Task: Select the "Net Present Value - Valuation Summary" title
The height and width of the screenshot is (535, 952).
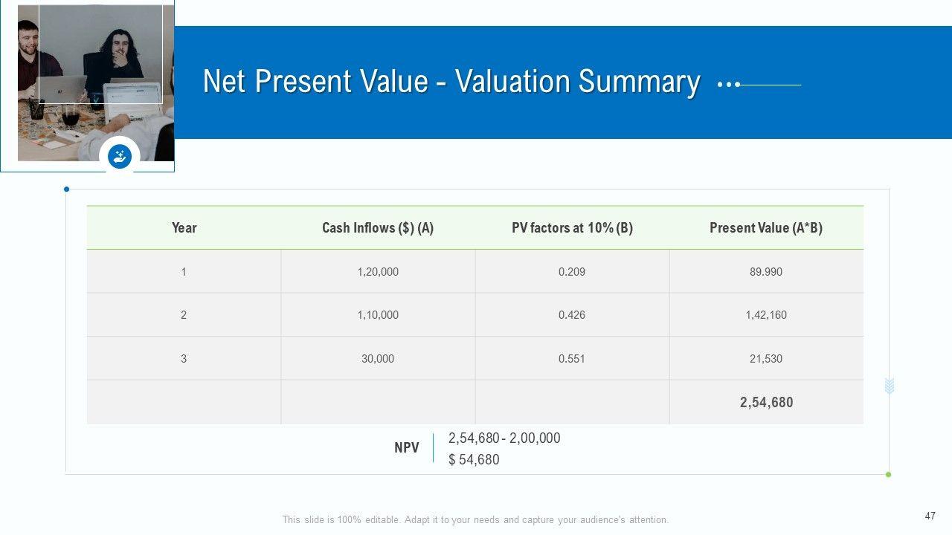Action: pos(451,82)
